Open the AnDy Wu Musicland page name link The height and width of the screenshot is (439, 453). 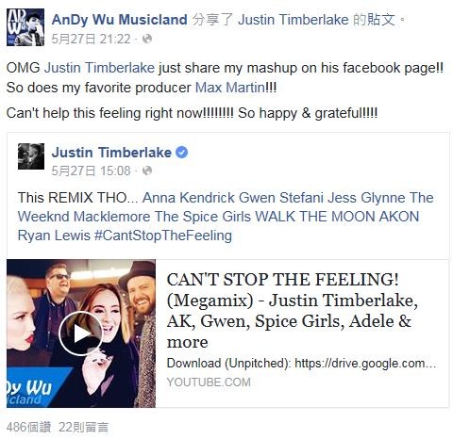[120, 20]
